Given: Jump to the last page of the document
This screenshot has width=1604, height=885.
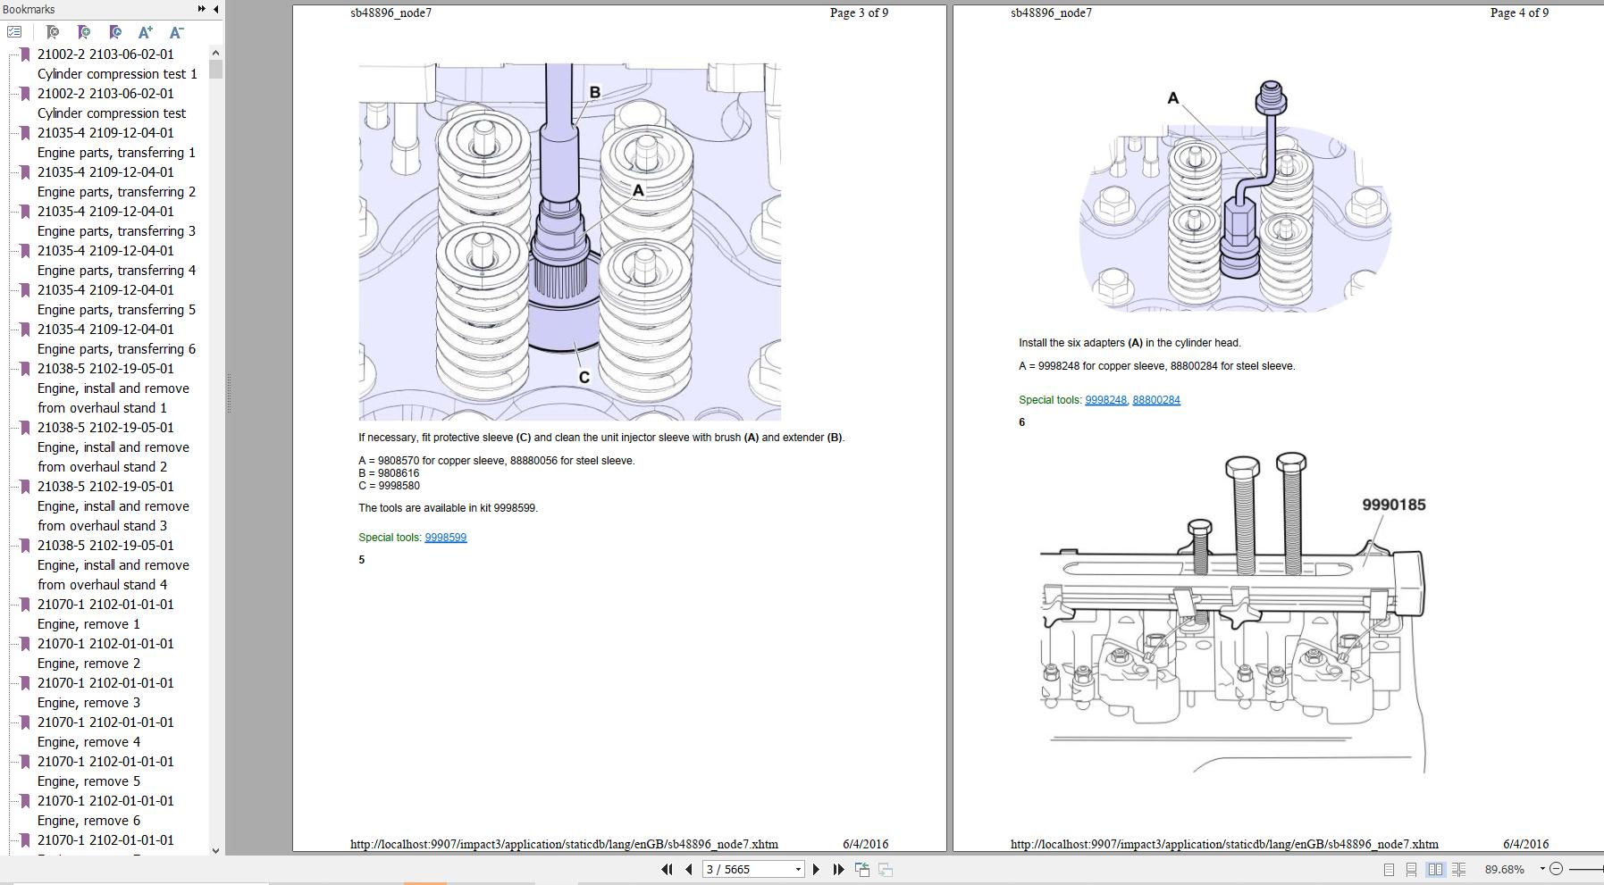Looking at the screenshot, I should coord(838,869).
